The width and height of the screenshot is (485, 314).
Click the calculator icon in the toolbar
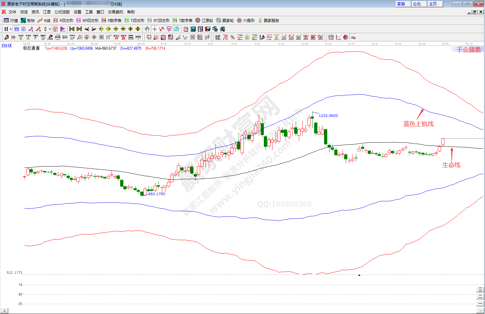[x=193, y=29]
